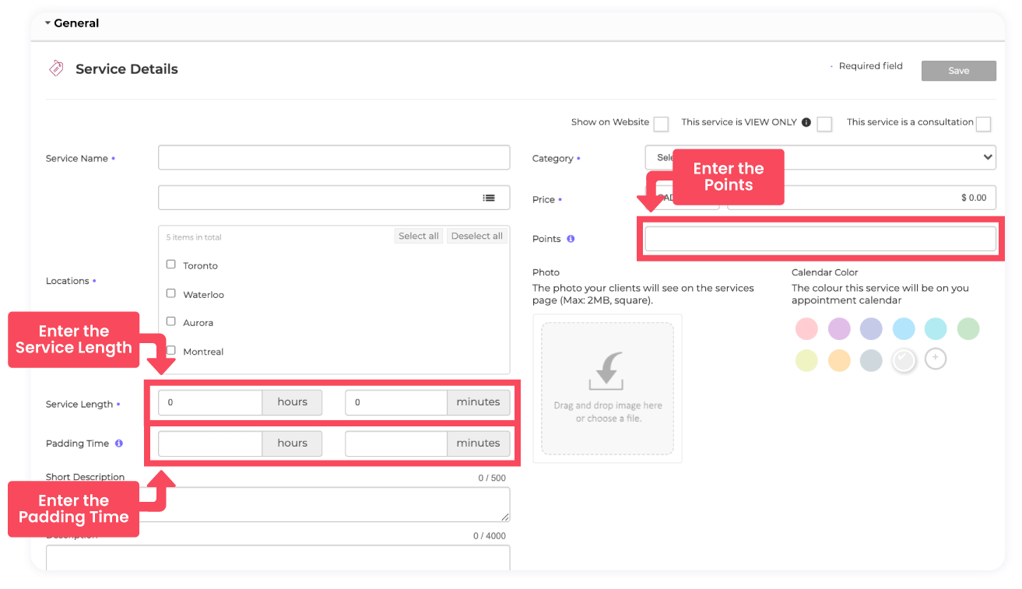This screenshot has width=1022, height=589.
Task: Click the list icon under Service Name
Action: (488, 198)
